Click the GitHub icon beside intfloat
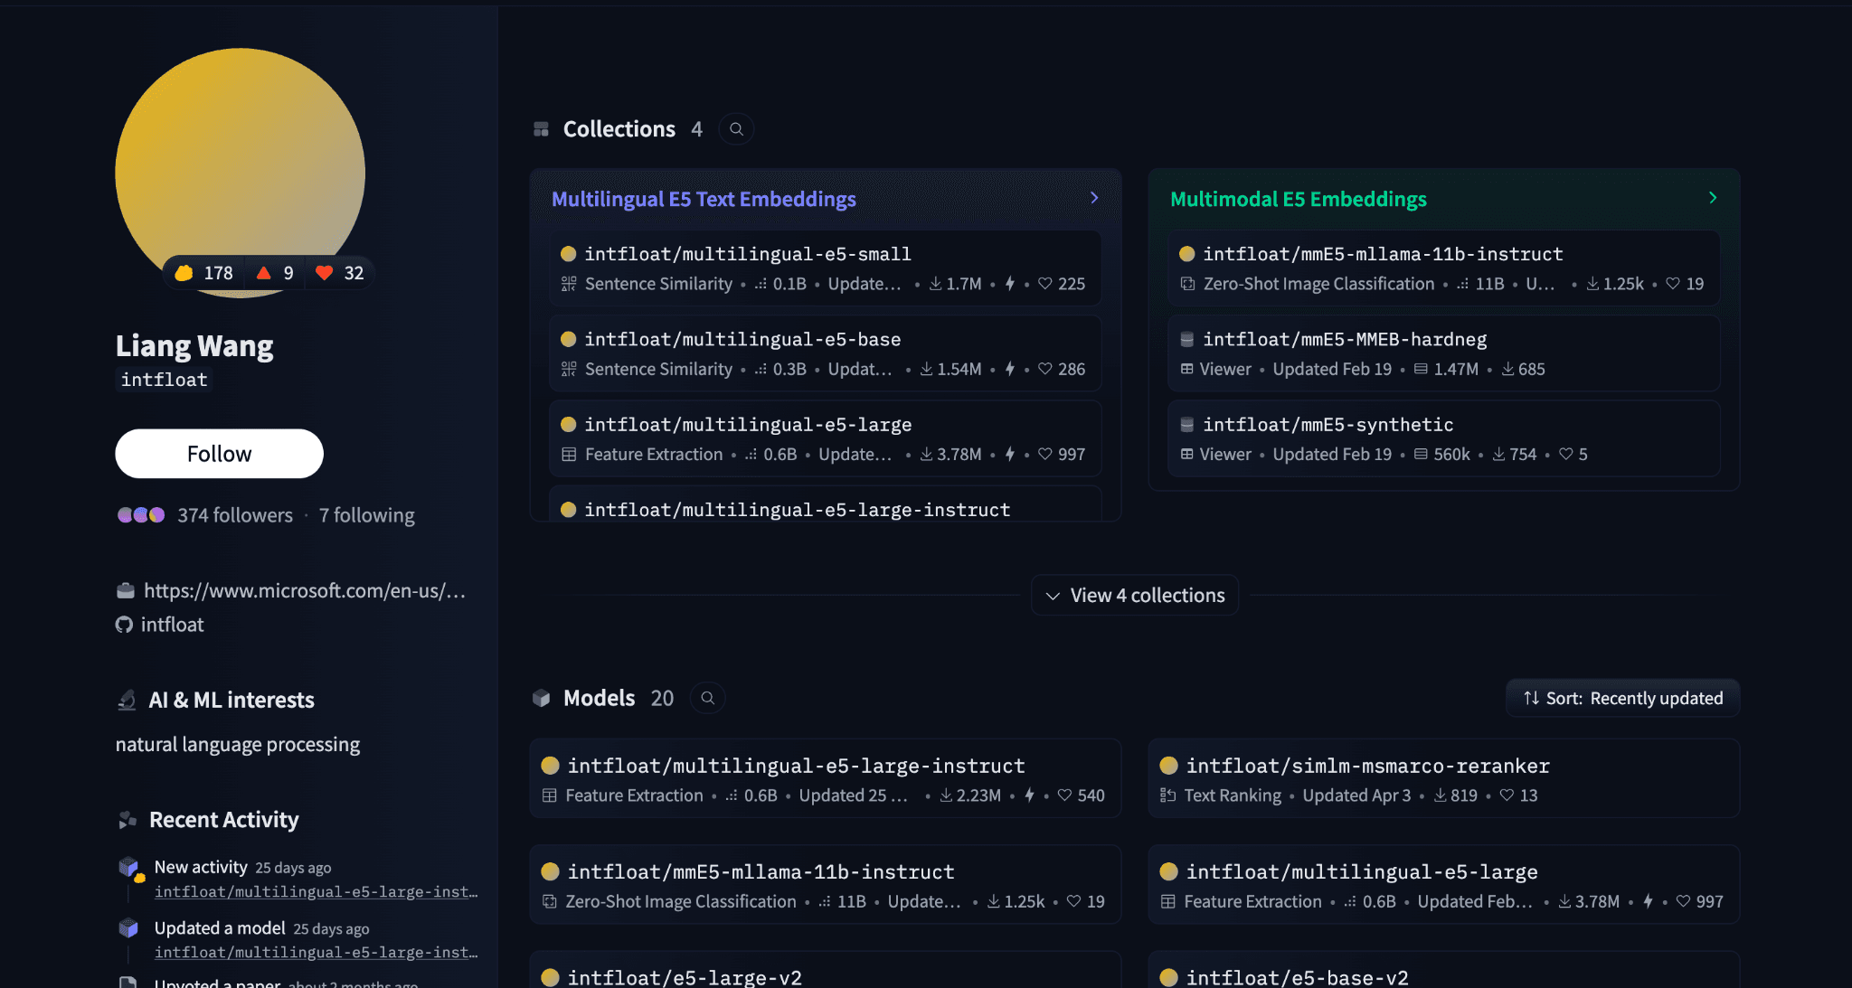This screenshot has height=988, width=1852. pos(124,625)
